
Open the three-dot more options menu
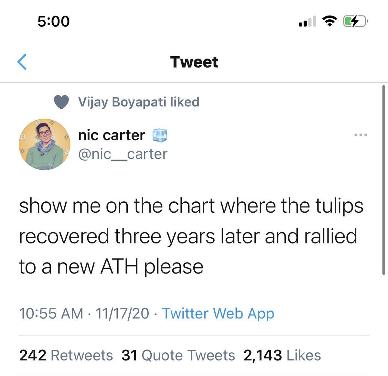coord(361,135)
